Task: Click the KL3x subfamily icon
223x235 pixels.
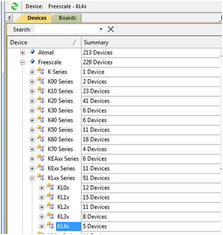Action: tap(50, 216)
